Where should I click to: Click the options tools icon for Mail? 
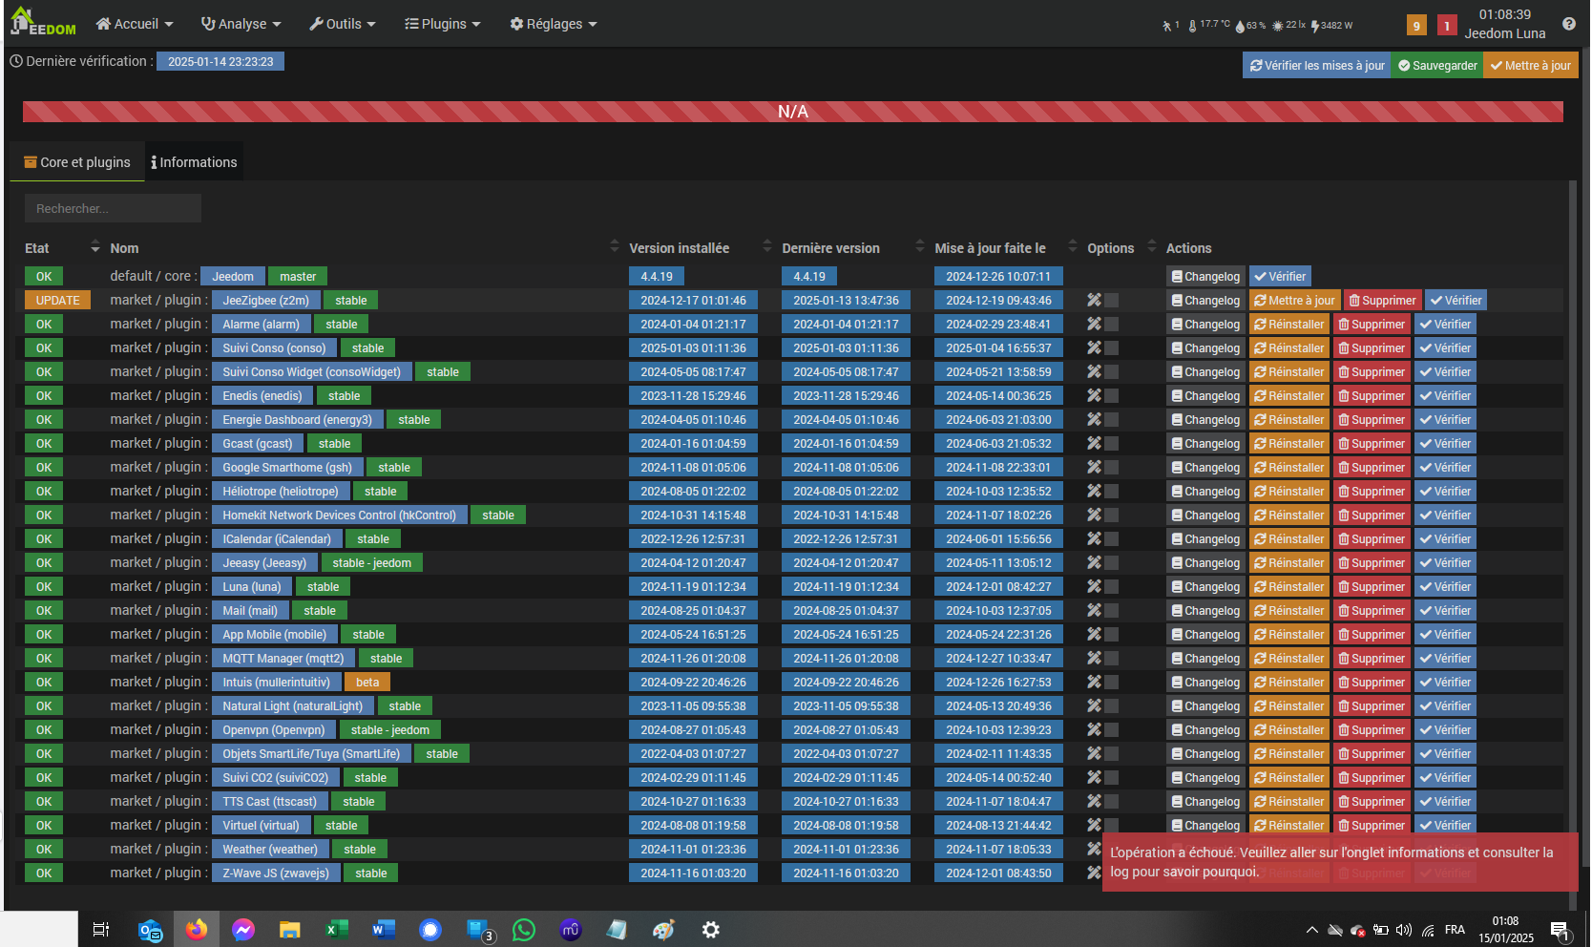click(1094, 610)
